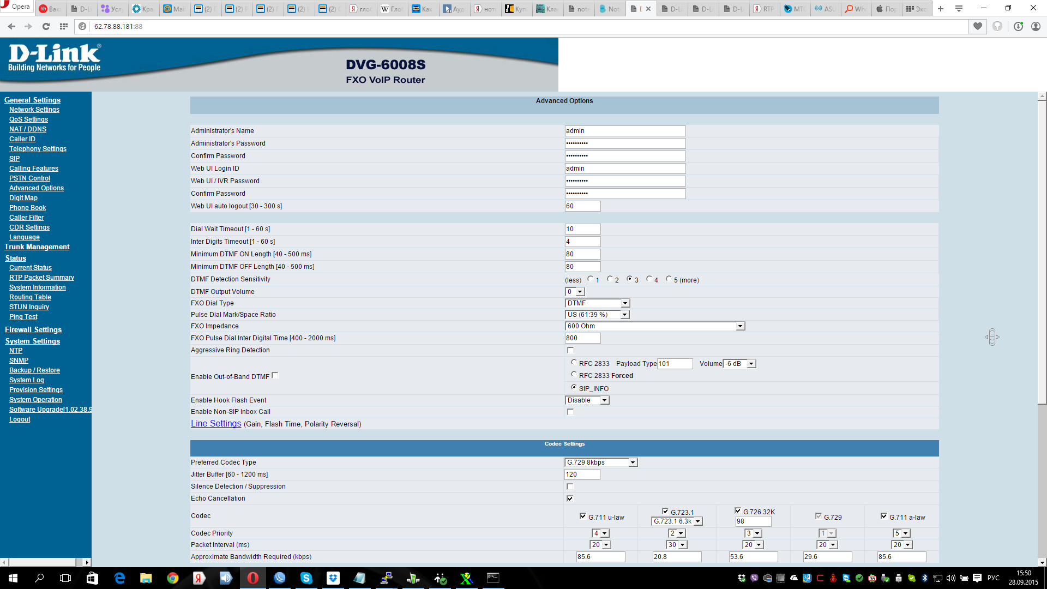Open Opera speed dial grid icon

click(64, 26)
